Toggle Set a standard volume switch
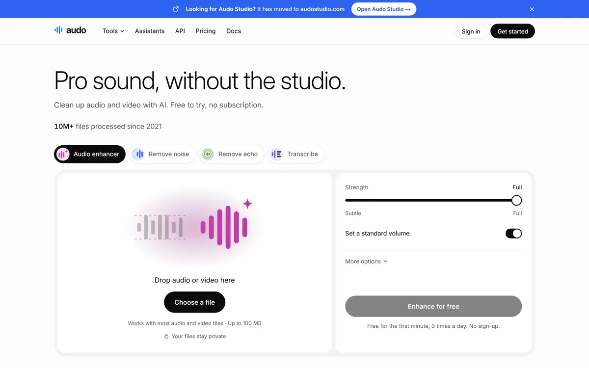Image resolution: width=589 pixels, height=368 pixels. (513, 234)
